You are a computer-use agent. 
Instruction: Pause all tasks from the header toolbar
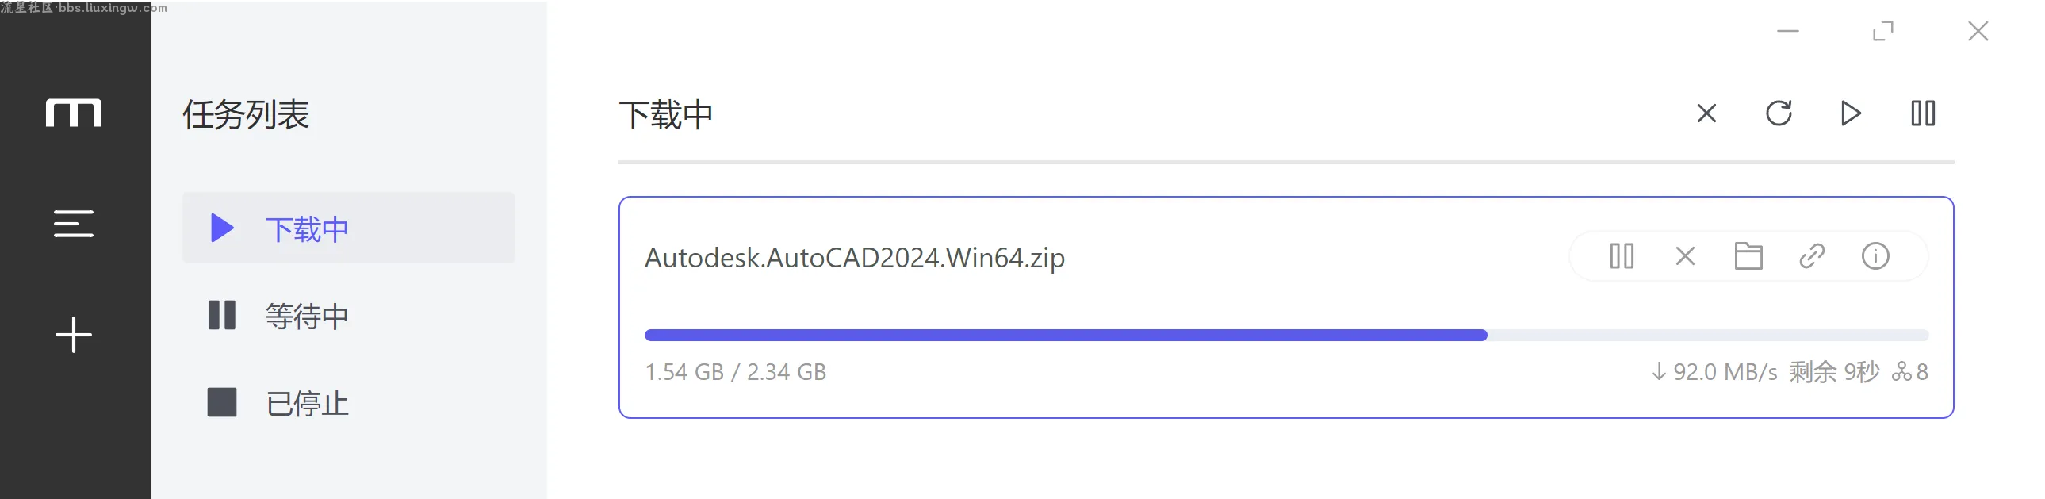[x=1923, y=113]
